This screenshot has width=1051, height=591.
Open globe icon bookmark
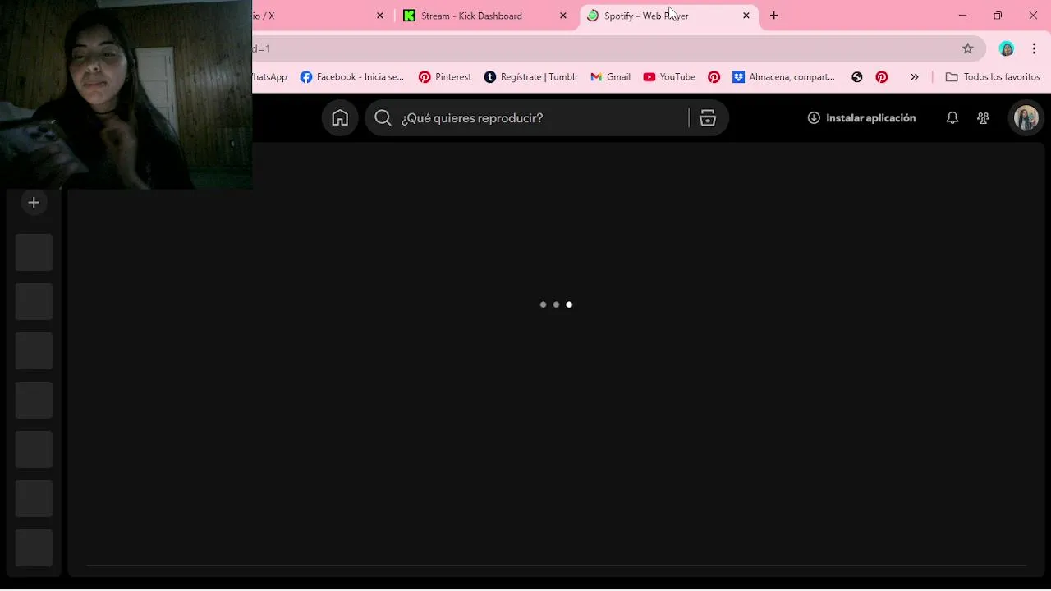click(x=857, y=77)
